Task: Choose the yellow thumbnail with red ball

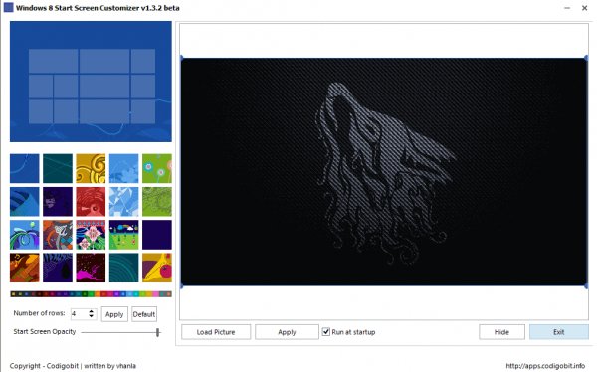Action: pyautogui.click(x=157, y=268)
